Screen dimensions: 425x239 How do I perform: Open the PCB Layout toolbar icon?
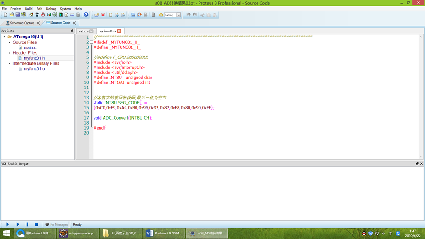click(43, 15)
